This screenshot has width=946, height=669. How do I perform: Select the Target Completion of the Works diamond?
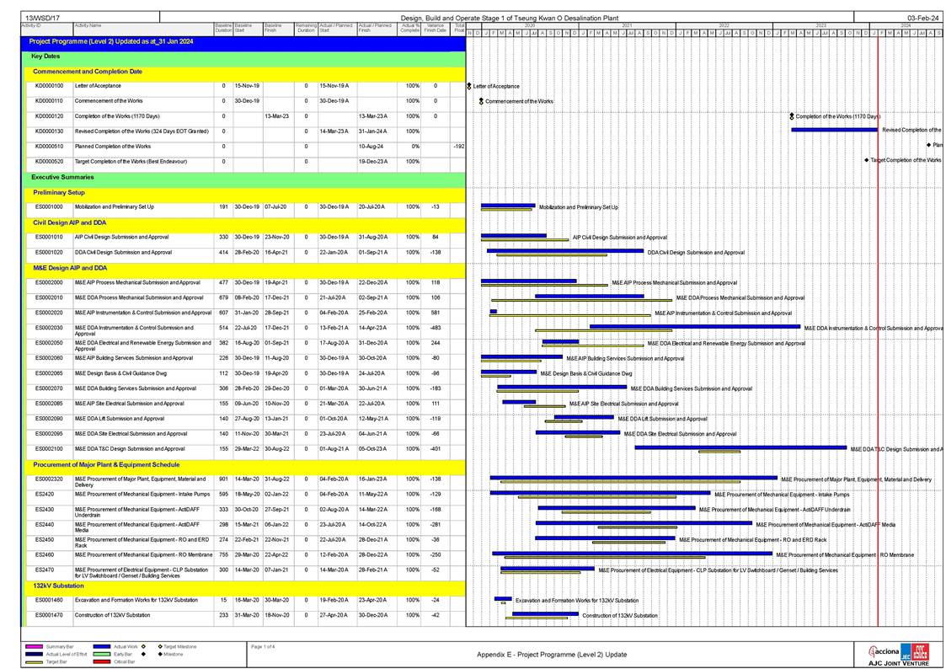[x=867, y=160]
